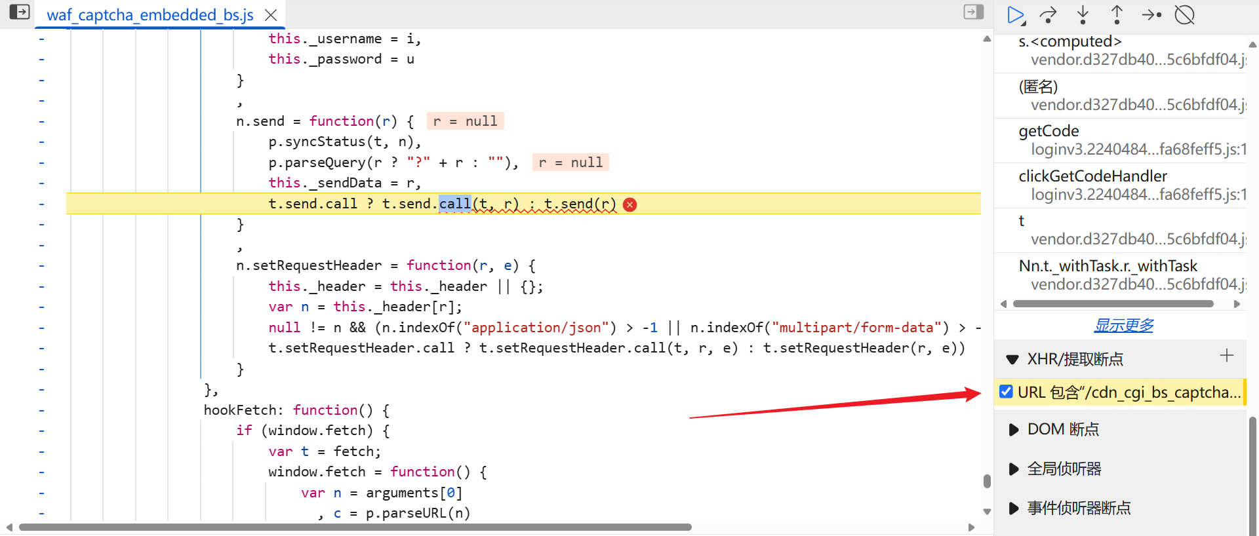Image resolution: width=1259 pixels, height=536 pixels.
Task: Click the n.send function definition line
Action: tap(325, 121)
